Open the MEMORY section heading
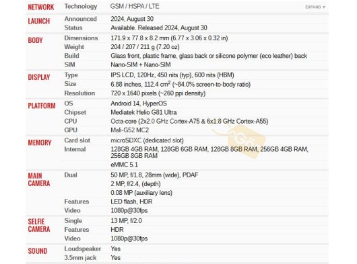The height and width of the screenshot is (264, 357). point(40,142)
